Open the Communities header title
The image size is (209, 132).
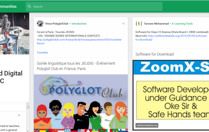tap(8, 7)
